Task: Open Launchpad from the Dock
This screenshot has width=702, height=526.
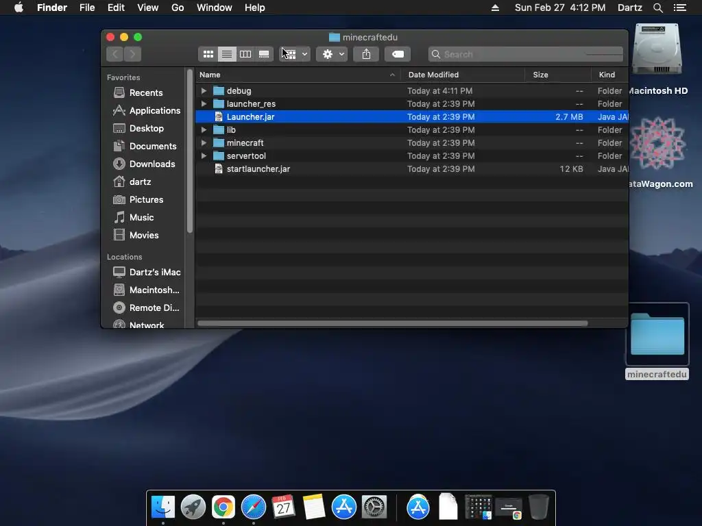Action: tap(193, 508)
